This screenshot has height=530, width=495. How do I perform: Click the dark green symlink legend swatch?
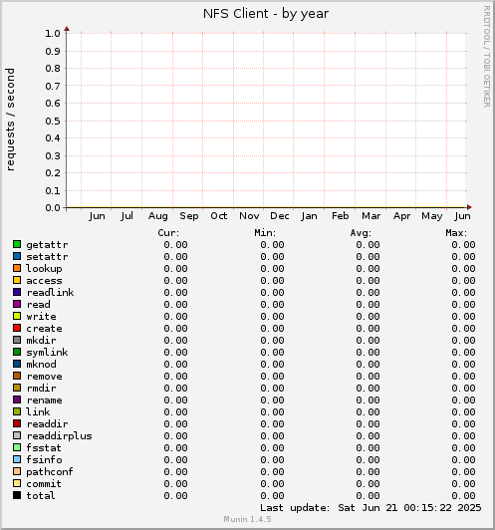(x=17, y=352)
